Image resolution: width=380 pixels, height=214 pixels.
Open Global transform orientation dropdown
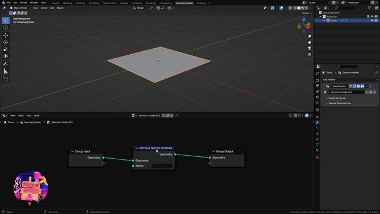point(140,8)
